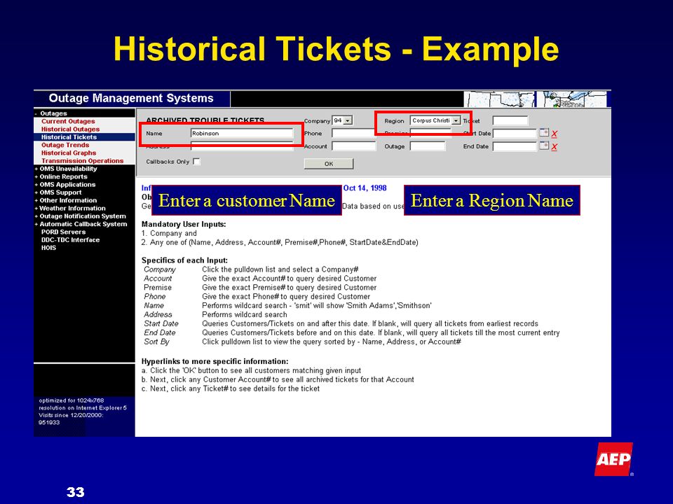The height and width of the screenshot is (504, 673).
Task: Open the End Date calendar icon
Action: [544, 146]
